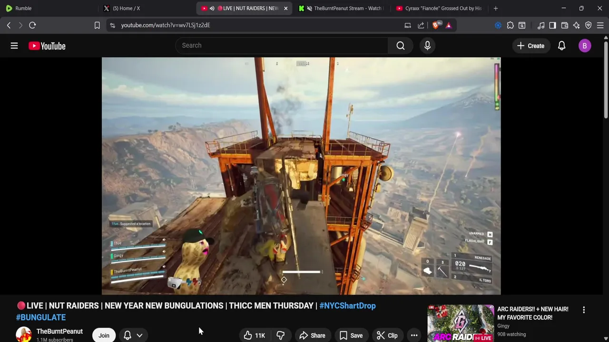The width and height of the screenshot is (609, 342).
Task: Open the search tabs window icon
Action: 522,25
